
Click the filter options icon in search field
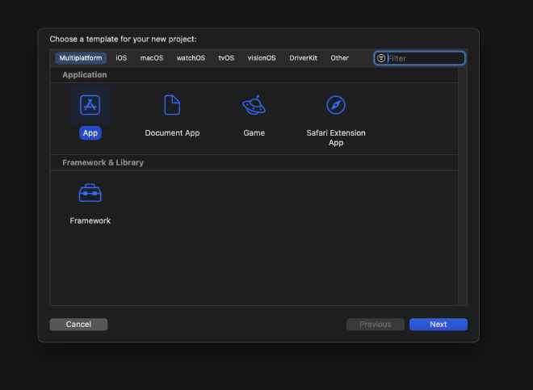click(381, 58)
